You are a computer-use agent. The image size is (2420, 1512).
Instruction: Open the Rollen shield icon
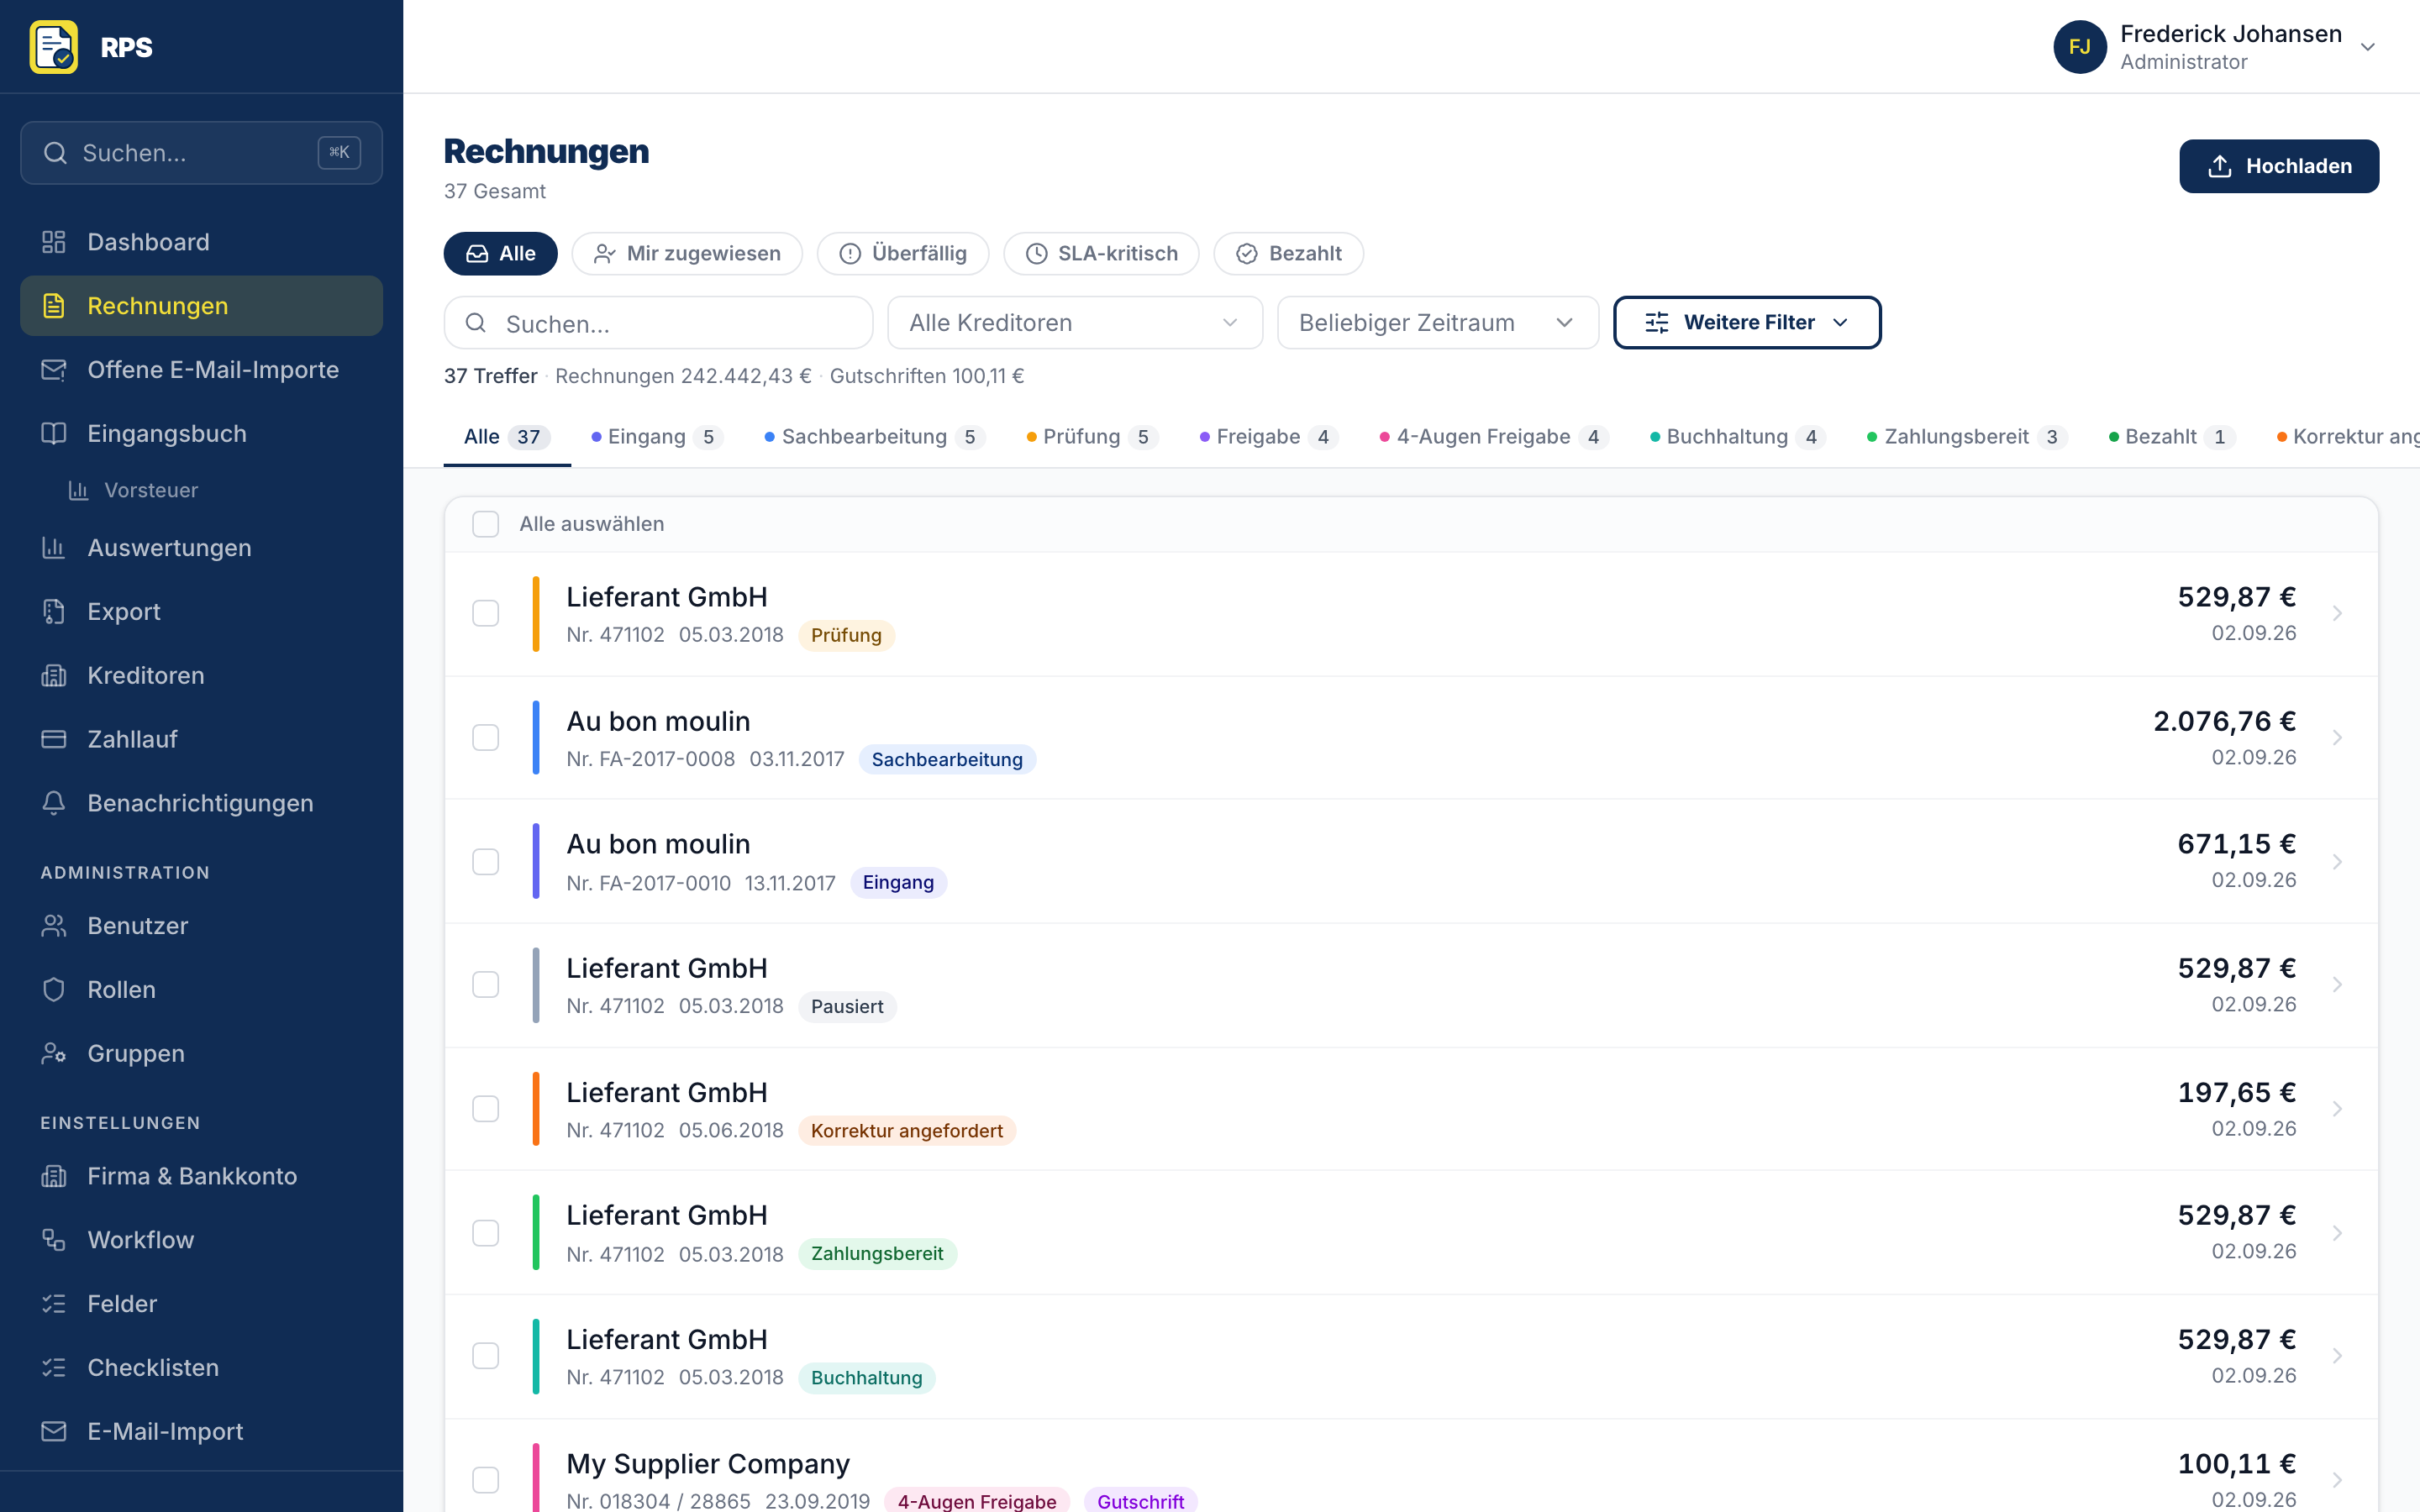(54, 990)
